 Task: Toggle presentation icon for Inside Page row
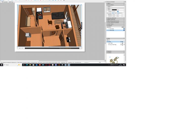point(124,30)
